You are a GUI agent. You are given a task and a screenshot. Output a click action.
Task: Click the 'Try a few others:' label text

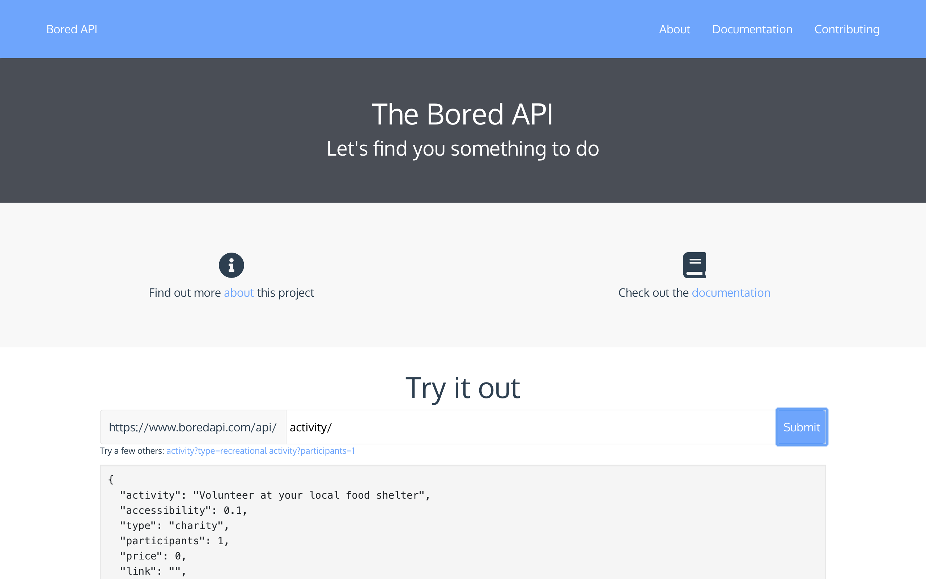132,451
